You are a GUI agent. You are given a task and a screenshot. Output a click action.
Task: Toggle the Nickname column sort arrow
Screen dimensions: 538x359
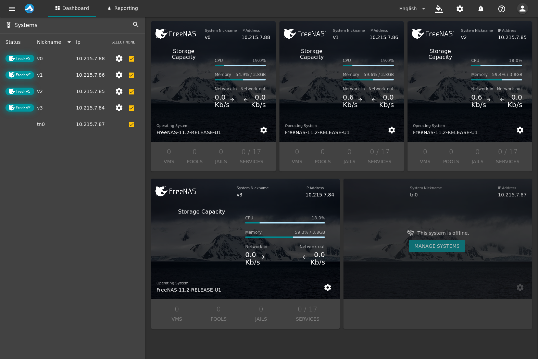(x=69, y=42)
